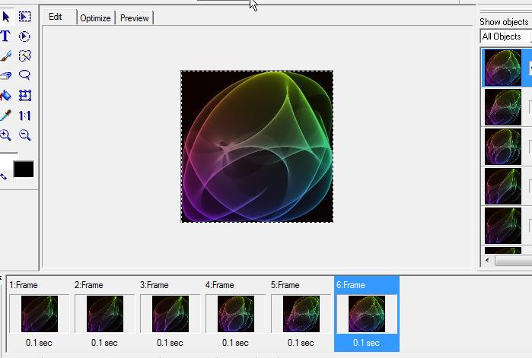
Task: Click the Zoom In magnifier tool
Action: click(x=5, y=135)
